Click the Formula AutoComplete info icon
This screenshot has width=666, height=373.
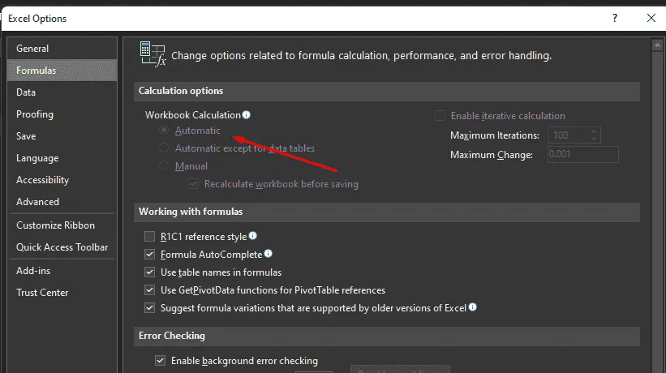(x=268, y=253)
